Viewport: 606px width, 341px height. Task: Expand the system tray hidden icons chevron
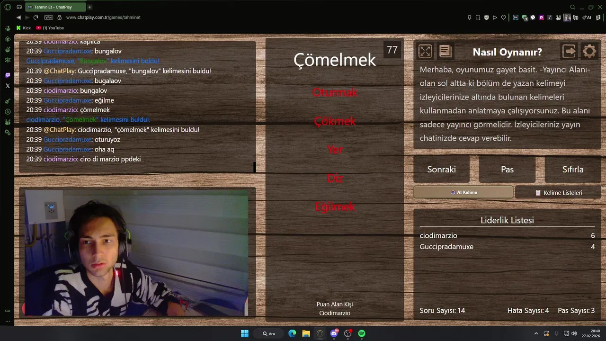[536, 333]
